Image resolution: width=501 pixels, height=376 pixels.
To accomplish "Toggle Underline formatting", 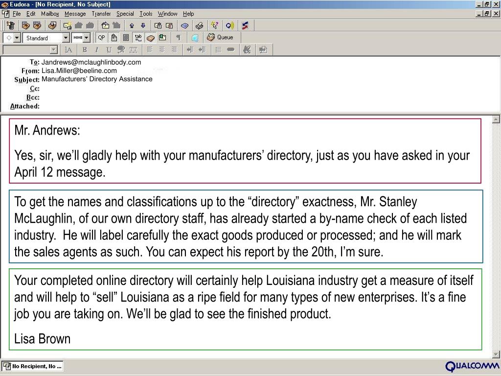I will tap(109, 49).
